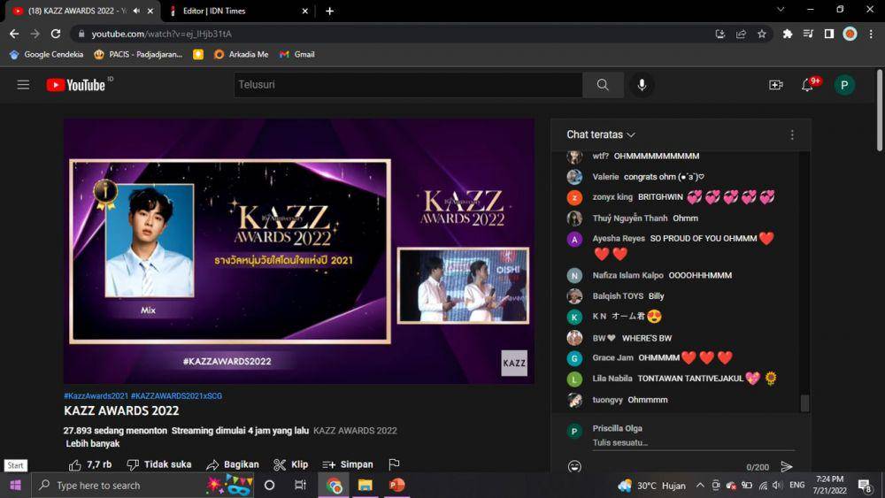Click the Tulis sesuatu chat input
This screenshot has width=885, height=498.
pyautogui.click(x=693, y=443)
